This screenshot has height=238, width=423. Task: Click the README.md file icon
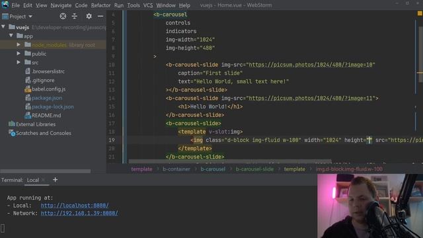(28, 116)
